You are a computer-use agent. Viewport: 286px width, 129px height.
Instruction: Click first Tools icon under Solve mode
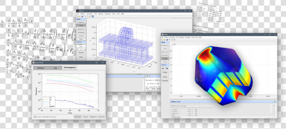tap(163, 68)
